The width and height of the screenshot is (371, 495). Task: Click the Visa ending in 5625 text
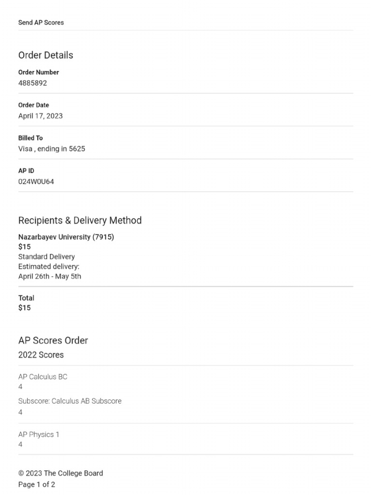point(52,149)
